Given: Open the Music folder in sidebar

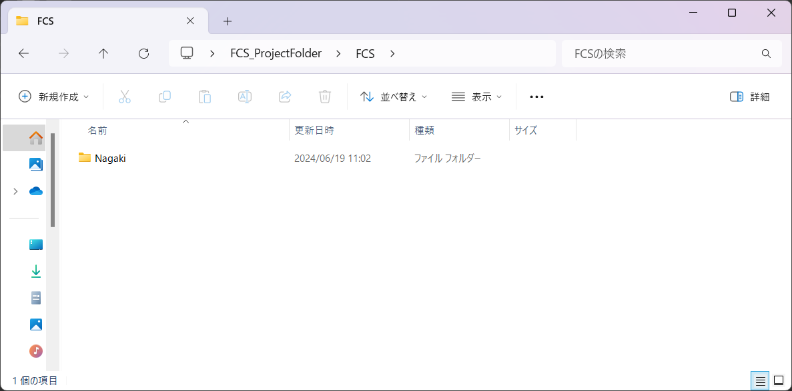Looking at the screenshot, I should click(36, 350).
